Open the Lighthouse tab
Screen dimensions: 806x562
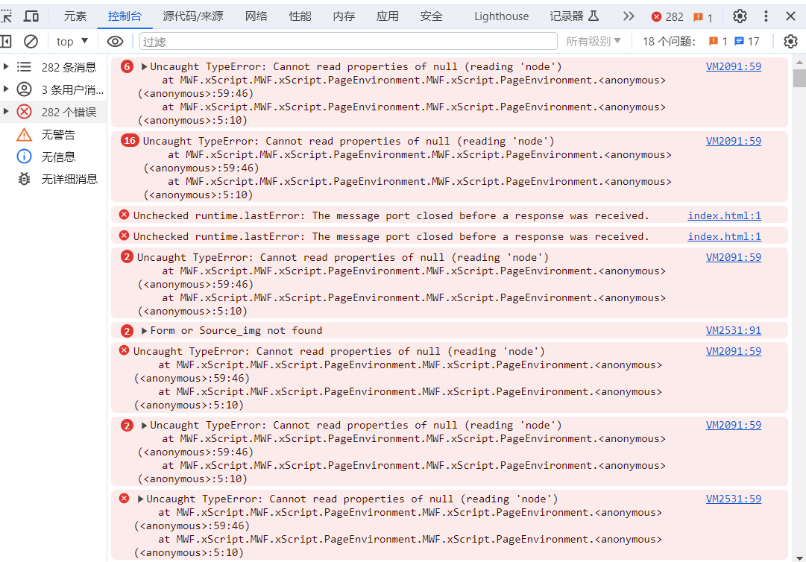(501, 16)
